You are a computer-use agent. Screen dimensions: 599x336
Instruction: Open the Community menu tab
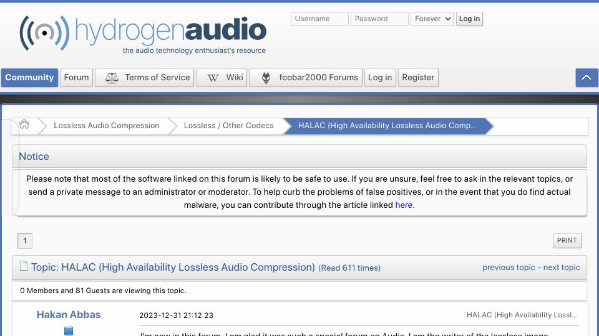click(29, 78)
